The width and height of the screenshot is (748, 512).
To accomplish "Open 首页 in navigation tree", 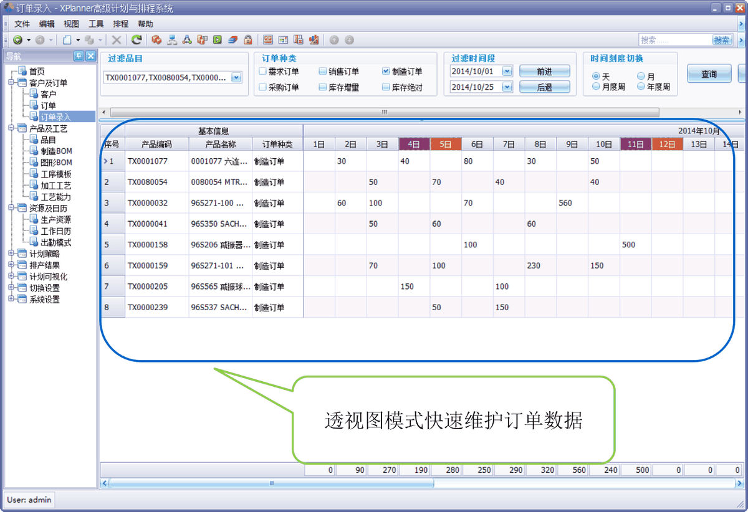I will click(37, 72).
